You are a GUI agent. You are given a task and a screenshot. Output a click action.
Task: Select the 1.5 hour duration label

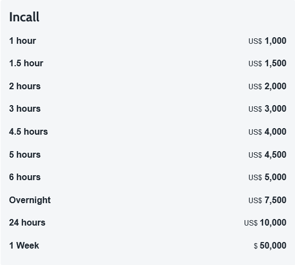click(26, 64)
